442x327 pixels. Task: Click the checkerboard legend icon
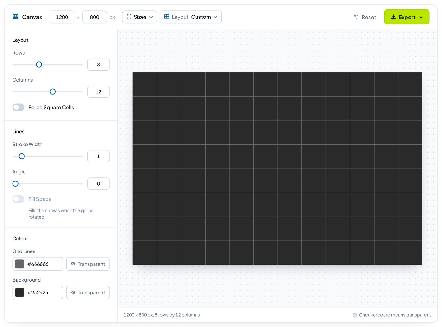coord(355,315)
